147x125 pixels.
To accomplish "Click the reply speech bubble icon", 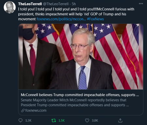I will click(21, 120).
